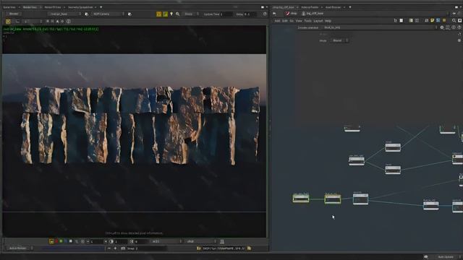Click the lightbulb icon in render toolbar
The image size is (463, 260).
click(171, 14)
